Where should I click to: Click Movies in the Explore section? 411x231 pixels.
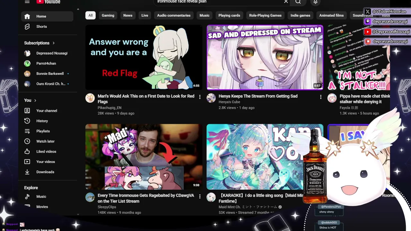(x=42, y=207)
